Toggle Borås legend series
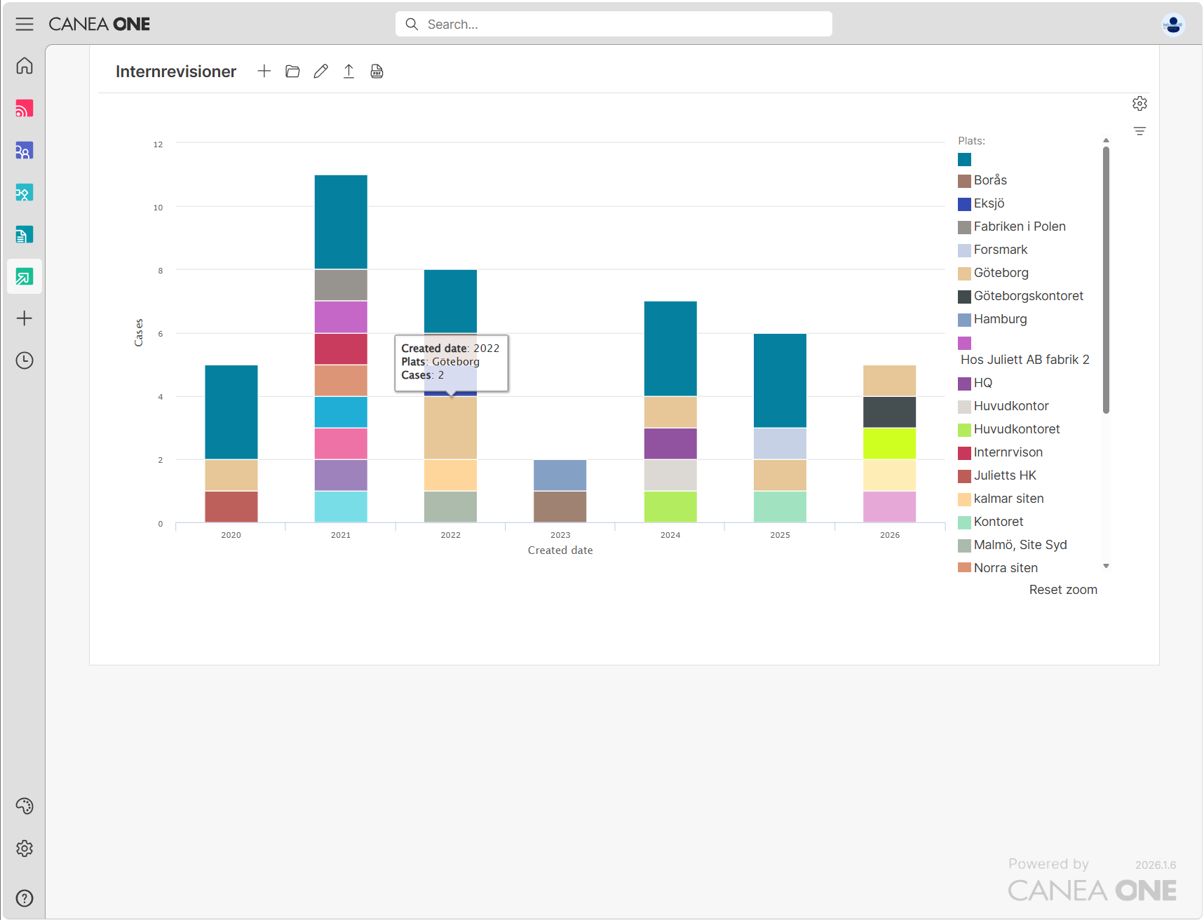Screen dimensions: 1204x920 coord(982,180)
